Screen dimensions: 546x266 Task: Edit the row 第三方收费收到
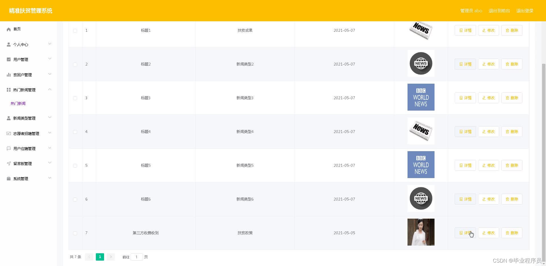489,233
